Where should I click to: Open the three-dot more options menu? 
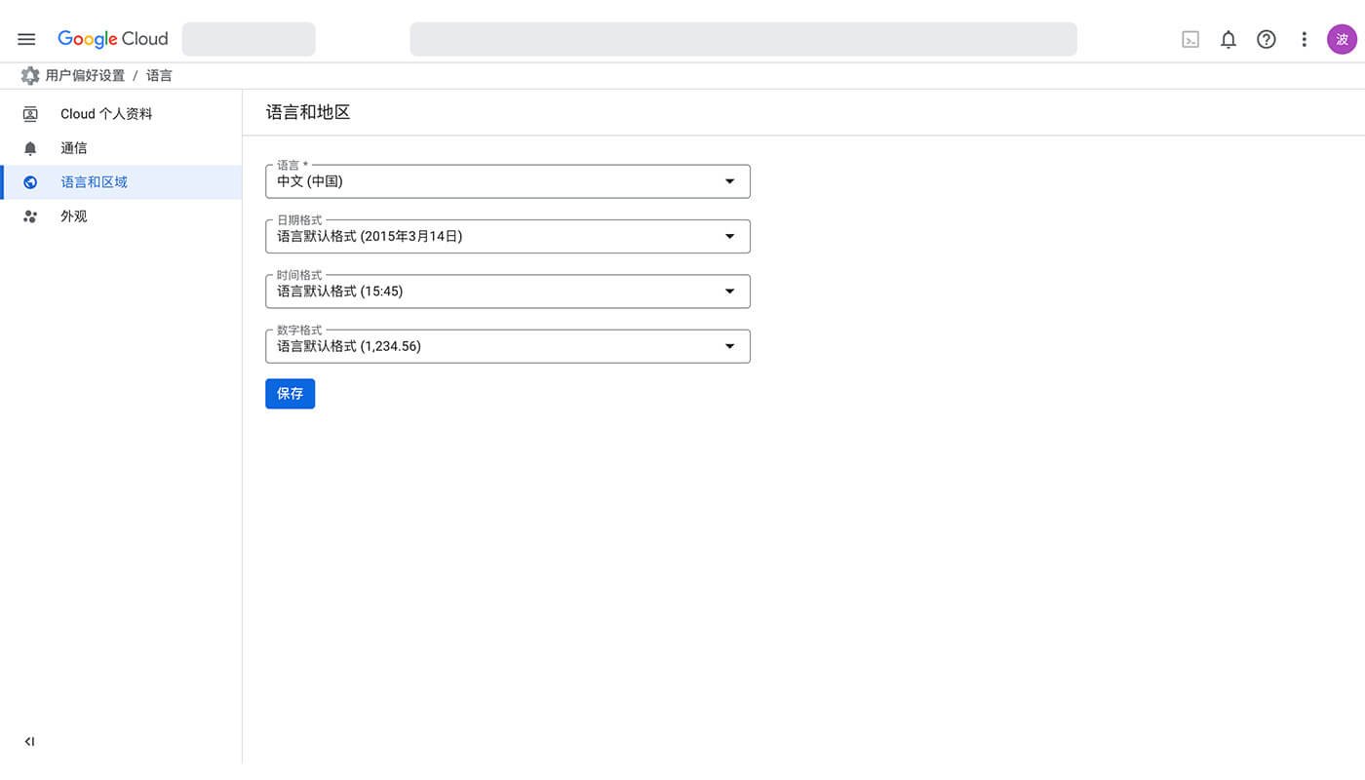pos(1304,39)
